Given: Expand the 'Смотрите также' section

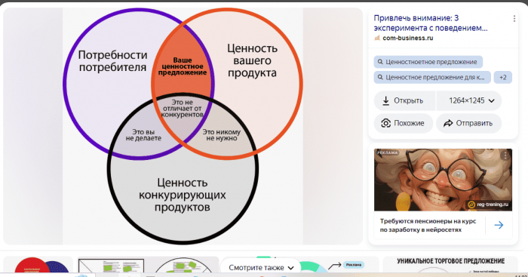Looking at the screenshot, I should click(x=261, y=267).
